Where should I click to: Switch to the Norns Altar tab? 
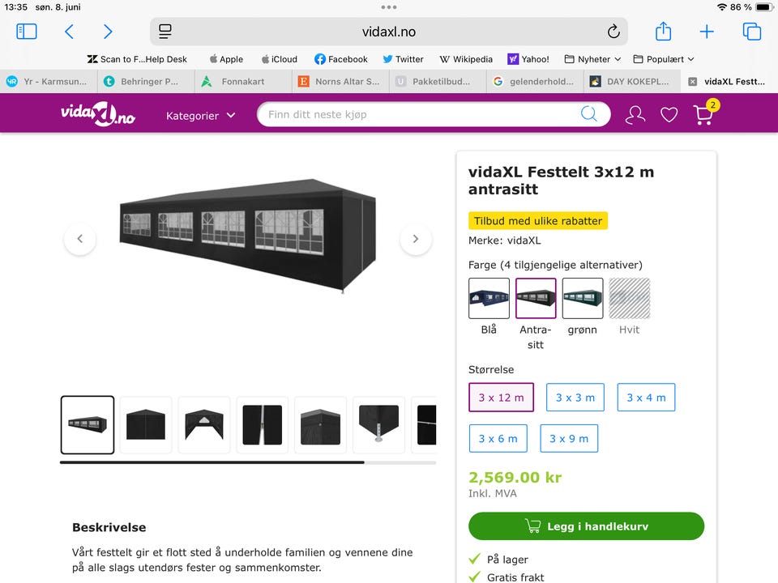tap(340, 81)
